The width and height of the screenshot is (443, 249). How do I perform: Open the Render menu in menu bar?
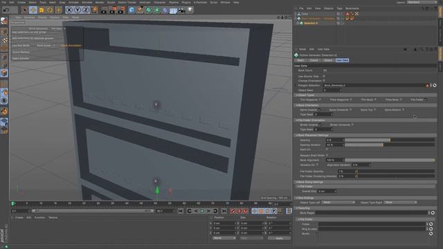click(x=100, y=2)
